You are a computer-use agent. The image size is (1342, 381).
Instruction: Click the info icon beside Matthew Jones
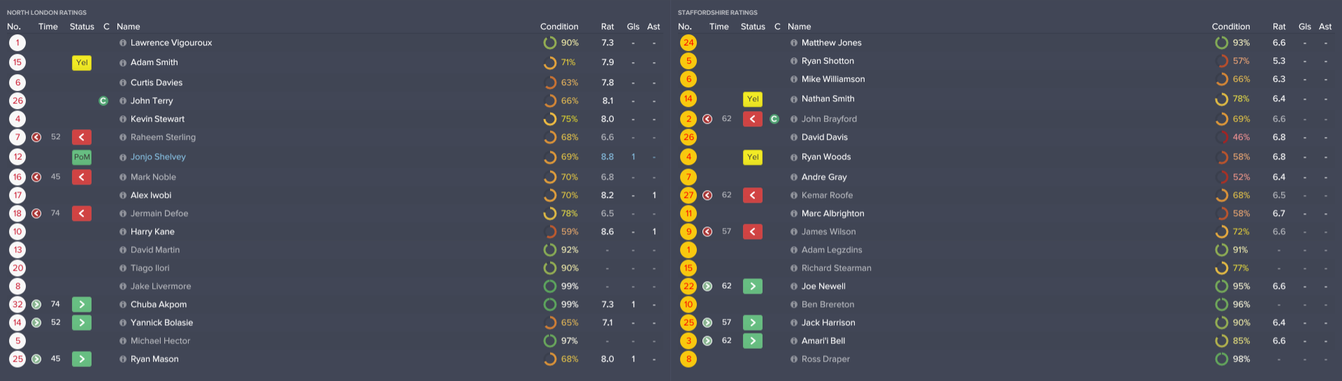794,43
